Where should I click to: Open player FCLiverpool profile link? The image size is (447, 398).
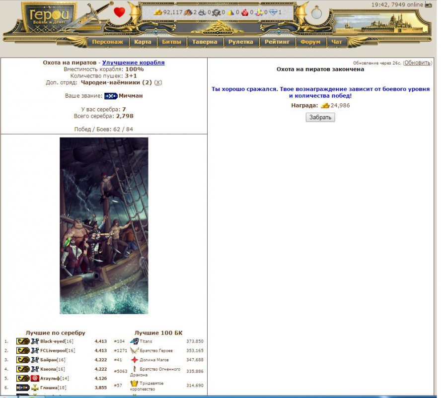[53, 350]
